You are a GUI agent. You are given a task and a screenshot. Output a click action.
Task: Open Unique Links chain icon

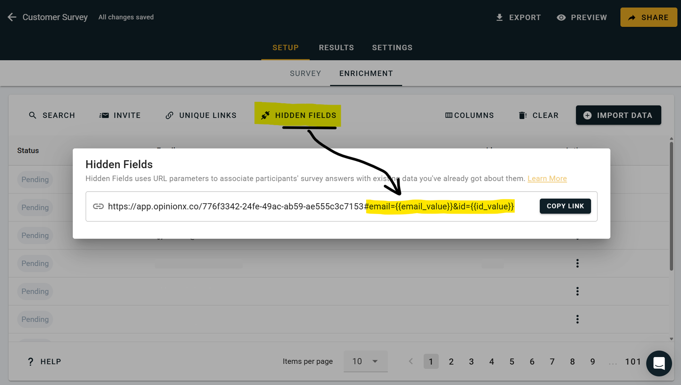pyautogui.click(x=169, y=115)
